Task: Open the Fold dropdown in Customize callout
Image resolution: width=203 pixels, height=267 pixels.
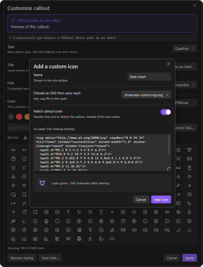Action: tap(186, 85)
